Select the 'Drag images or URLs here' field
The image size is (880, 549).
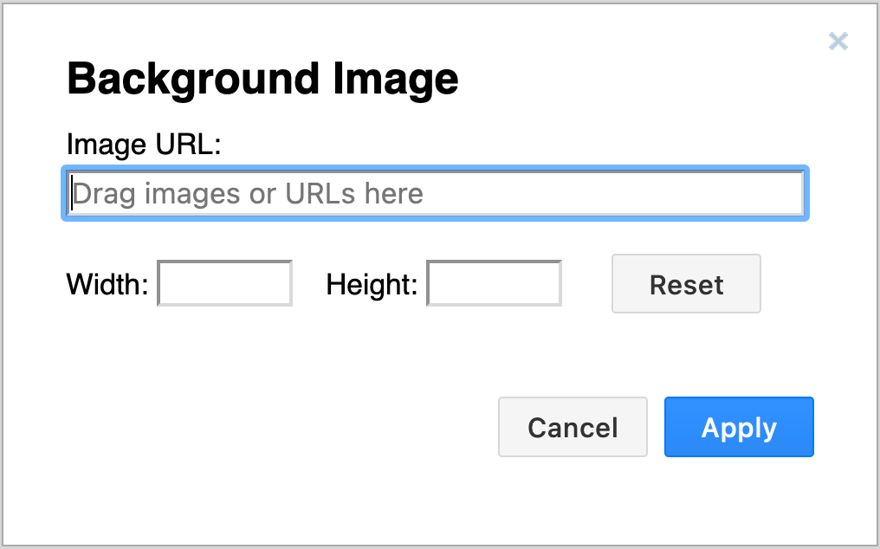pos(433,193)
